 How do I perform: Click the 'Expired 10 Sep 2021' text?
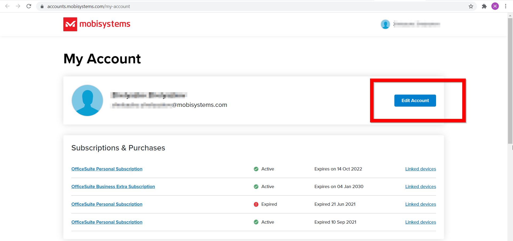[335, 222]
